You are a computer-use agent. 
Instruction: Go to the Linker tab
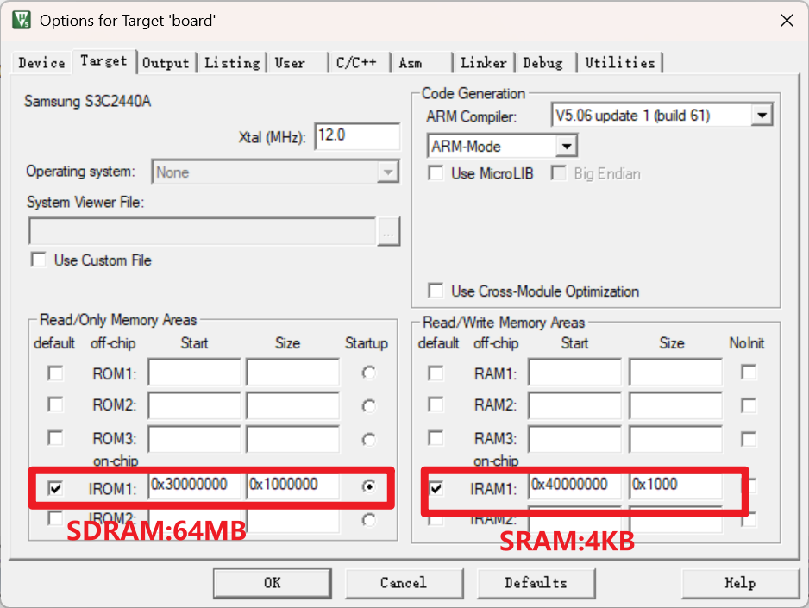click(x=484, y=63)
